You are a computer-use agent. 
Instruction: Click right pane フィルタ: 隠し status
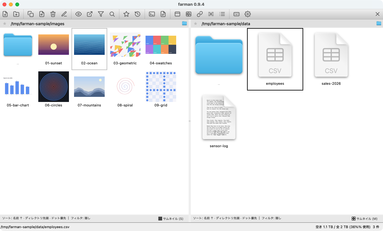tap(271, 218)
